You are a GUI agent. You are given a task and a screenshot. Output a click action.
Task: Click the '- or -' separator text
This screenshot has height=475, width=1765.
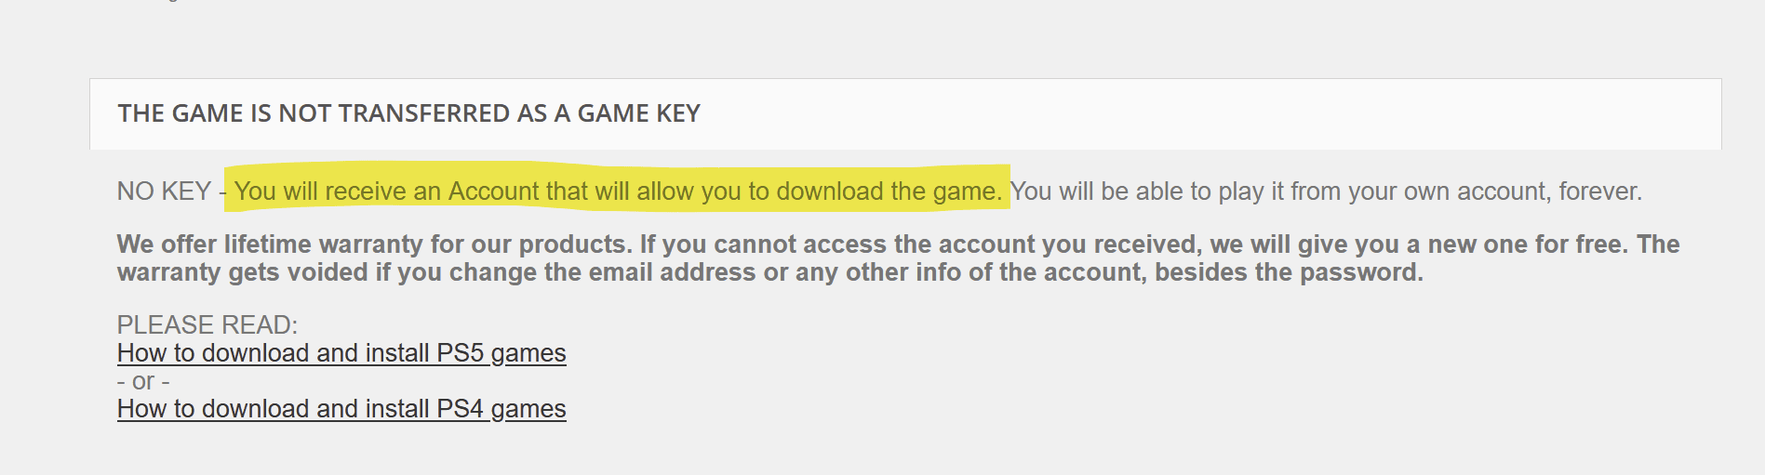143,381
